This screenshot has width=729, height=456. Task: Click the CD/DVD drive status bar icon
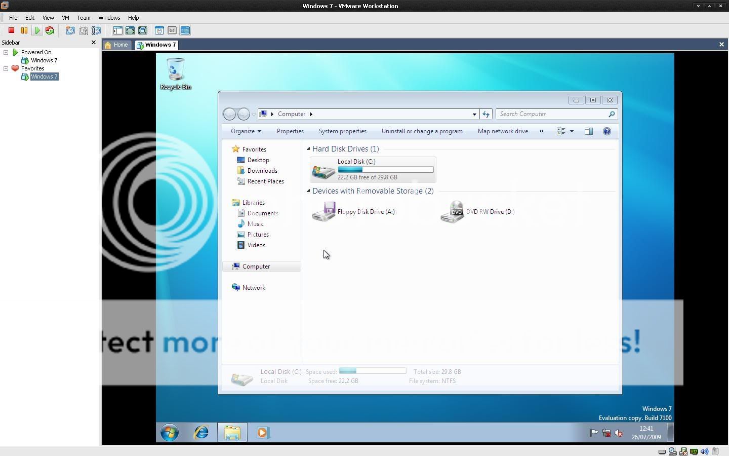(x=673, y=451)
